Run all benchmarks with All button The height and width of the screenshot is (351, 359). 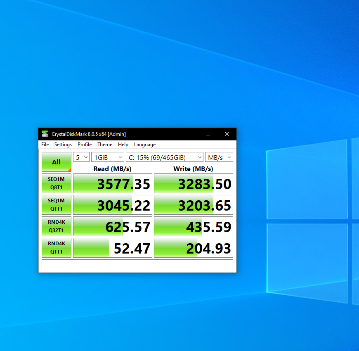(x=56, y=162)
